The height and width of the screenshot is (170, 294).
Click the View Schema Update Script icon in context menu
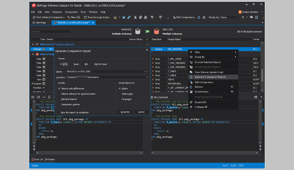tap(191, 72)
